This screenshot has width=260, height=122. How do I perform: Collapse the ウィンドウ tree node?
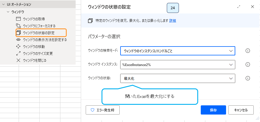[8, 12]
